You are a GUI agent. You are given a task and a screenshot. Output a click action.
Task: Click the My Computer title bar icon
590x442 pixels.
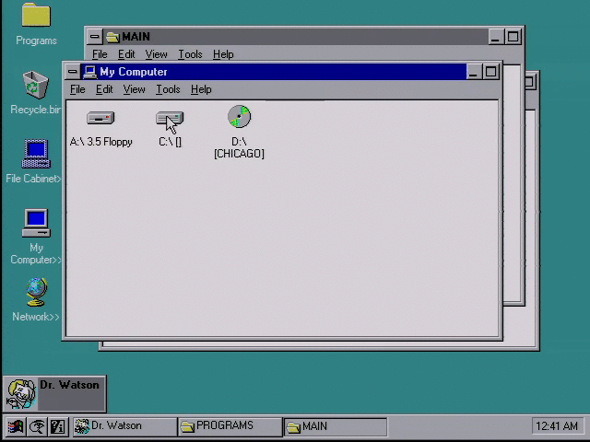click(x=90, y=72)
